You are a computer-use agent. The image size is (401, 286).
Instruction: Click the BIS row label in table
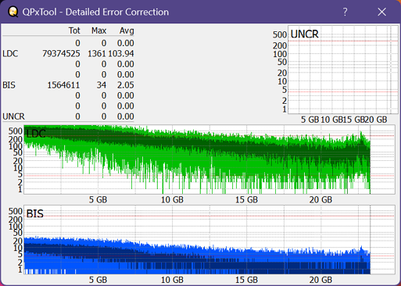coord(9,85)
